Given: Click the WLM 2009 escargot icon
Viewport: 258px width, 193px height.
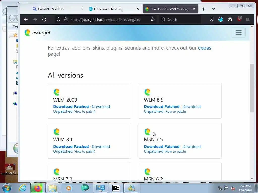Looking at the screenshot, I should (57, 92).
